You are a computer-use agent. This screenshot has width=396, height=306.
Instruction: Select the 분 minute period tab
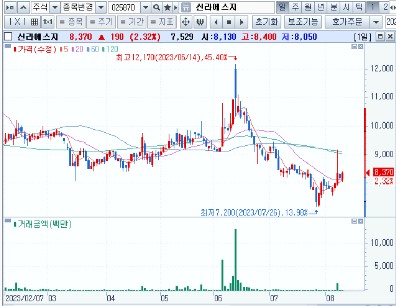click(x=334, y=7)
